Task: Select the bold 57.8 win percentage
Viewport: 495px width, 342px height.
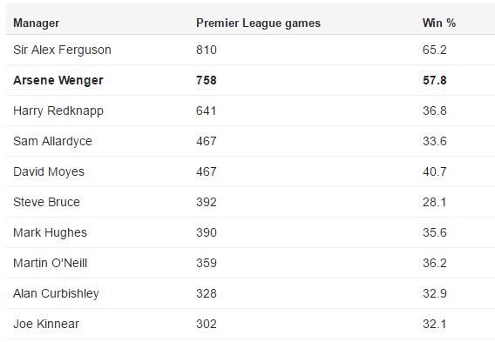Action: pos(434,80)
